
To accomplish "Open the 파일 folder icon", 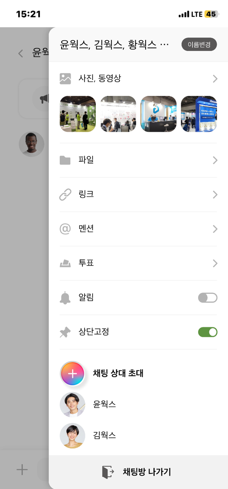I will 65,160.
